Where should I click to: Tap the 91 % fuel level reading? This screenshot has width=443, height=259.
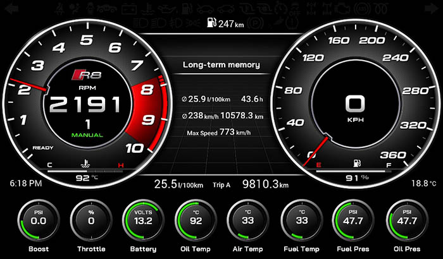tap(357, 178)
